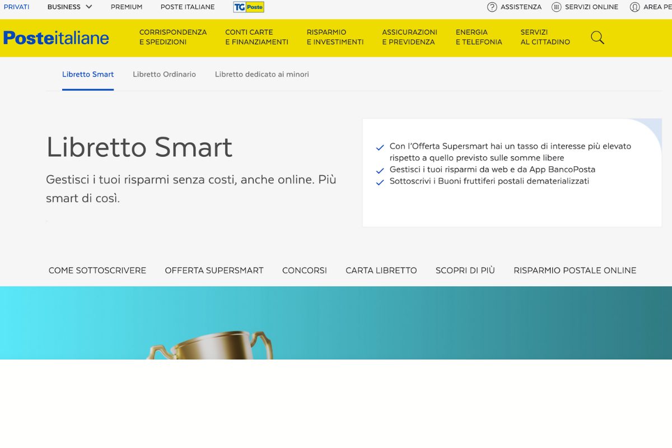This screenshot has height=448, width=672.
Task: Open the Risparmio Postale Online section link
Action: [x=575, y=270]
